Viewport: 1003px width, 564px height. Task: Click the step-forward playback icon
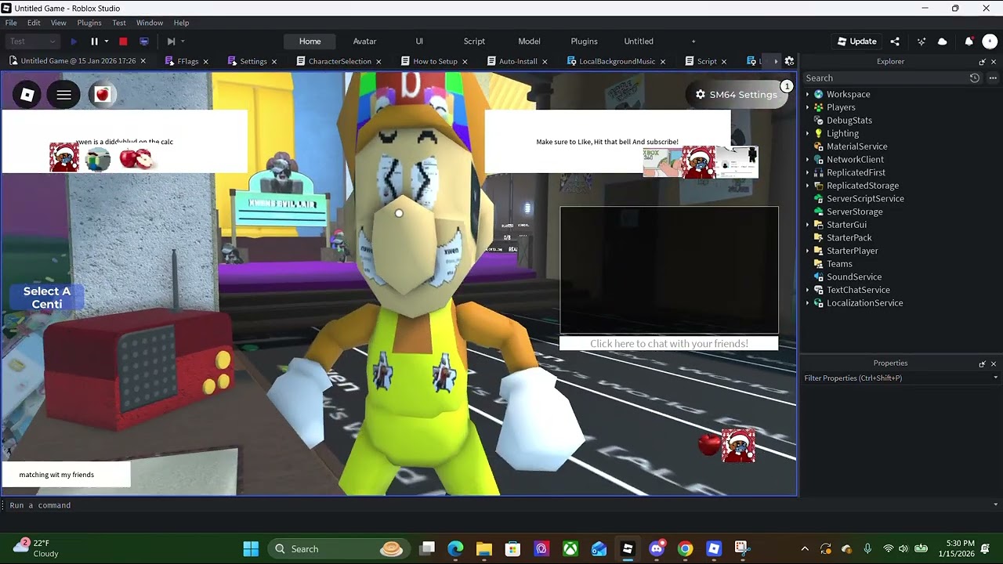tap(171, 42)
